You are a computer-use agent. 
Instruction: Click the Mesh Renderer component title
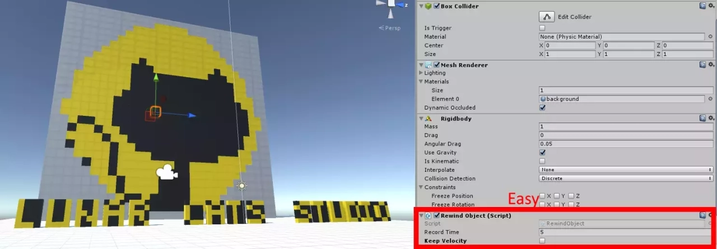click(x=464, y=65)
